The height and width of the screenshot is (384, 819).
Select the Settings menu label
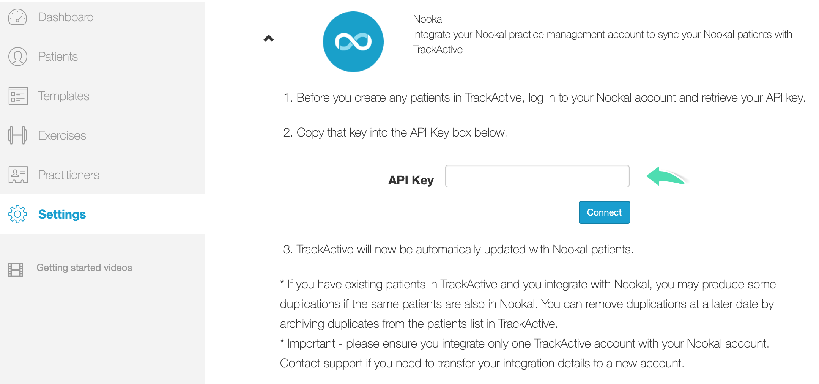[x=62, y=214]
